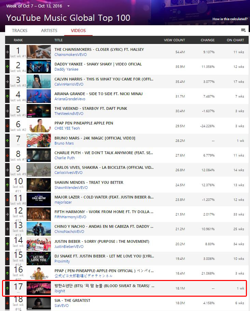Open Major Lazer Cold Water thumbnail
This screenshot has height=311, width=250.
[x=39, y=199]
